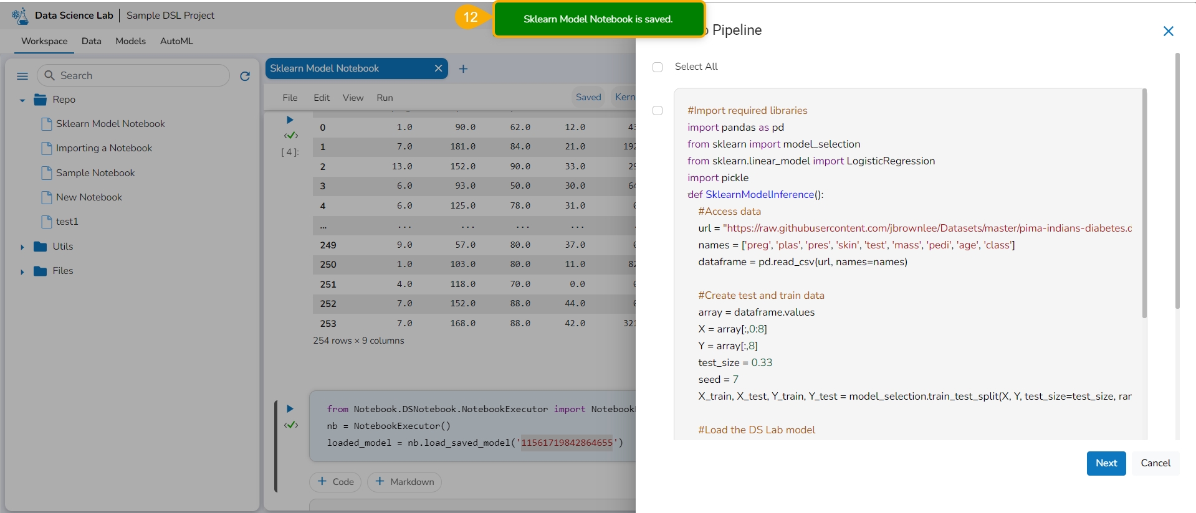Tick the checkbox beside the import code cell

tap(658, 111)
